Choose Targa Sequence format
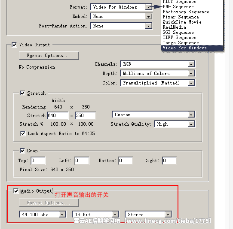233x229 pixels. coord(181,43)
